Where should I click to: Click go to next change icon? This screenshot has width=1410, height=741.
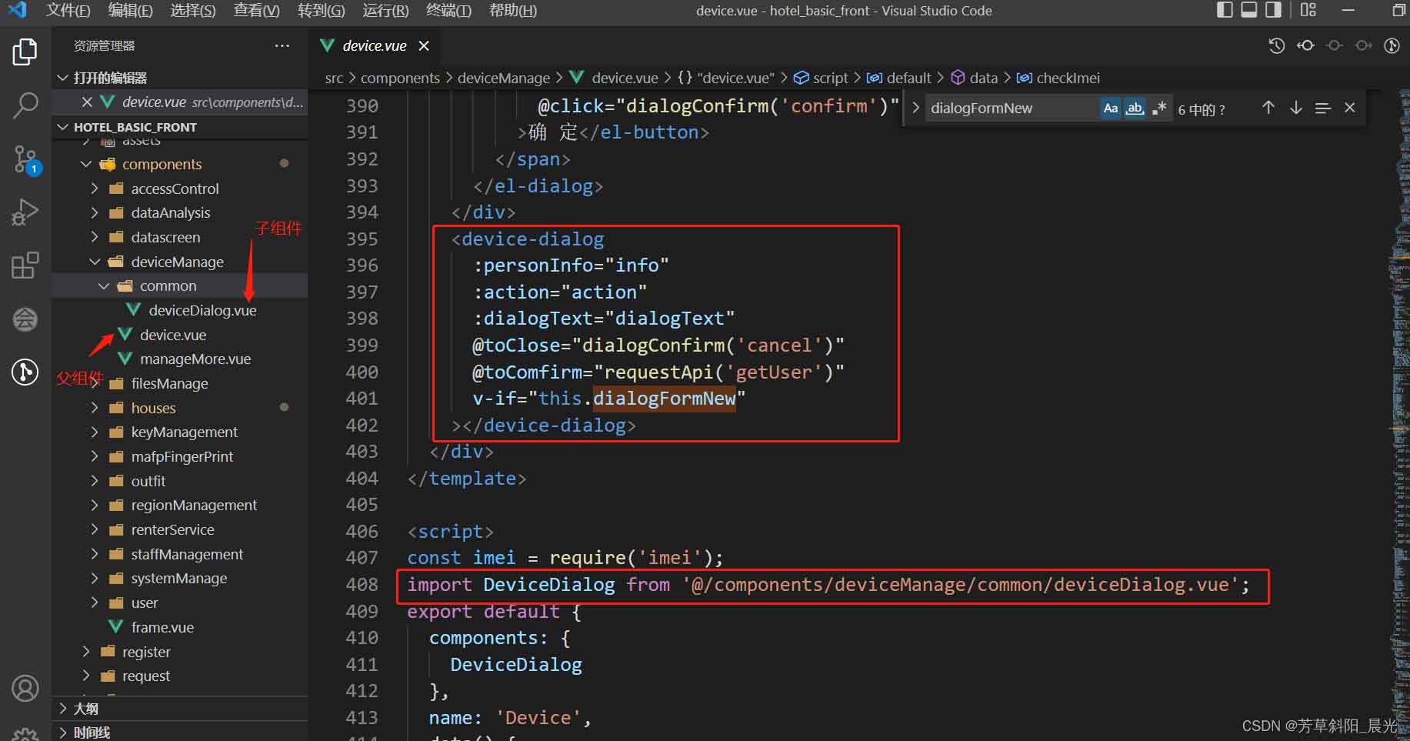coord(1363,45)
